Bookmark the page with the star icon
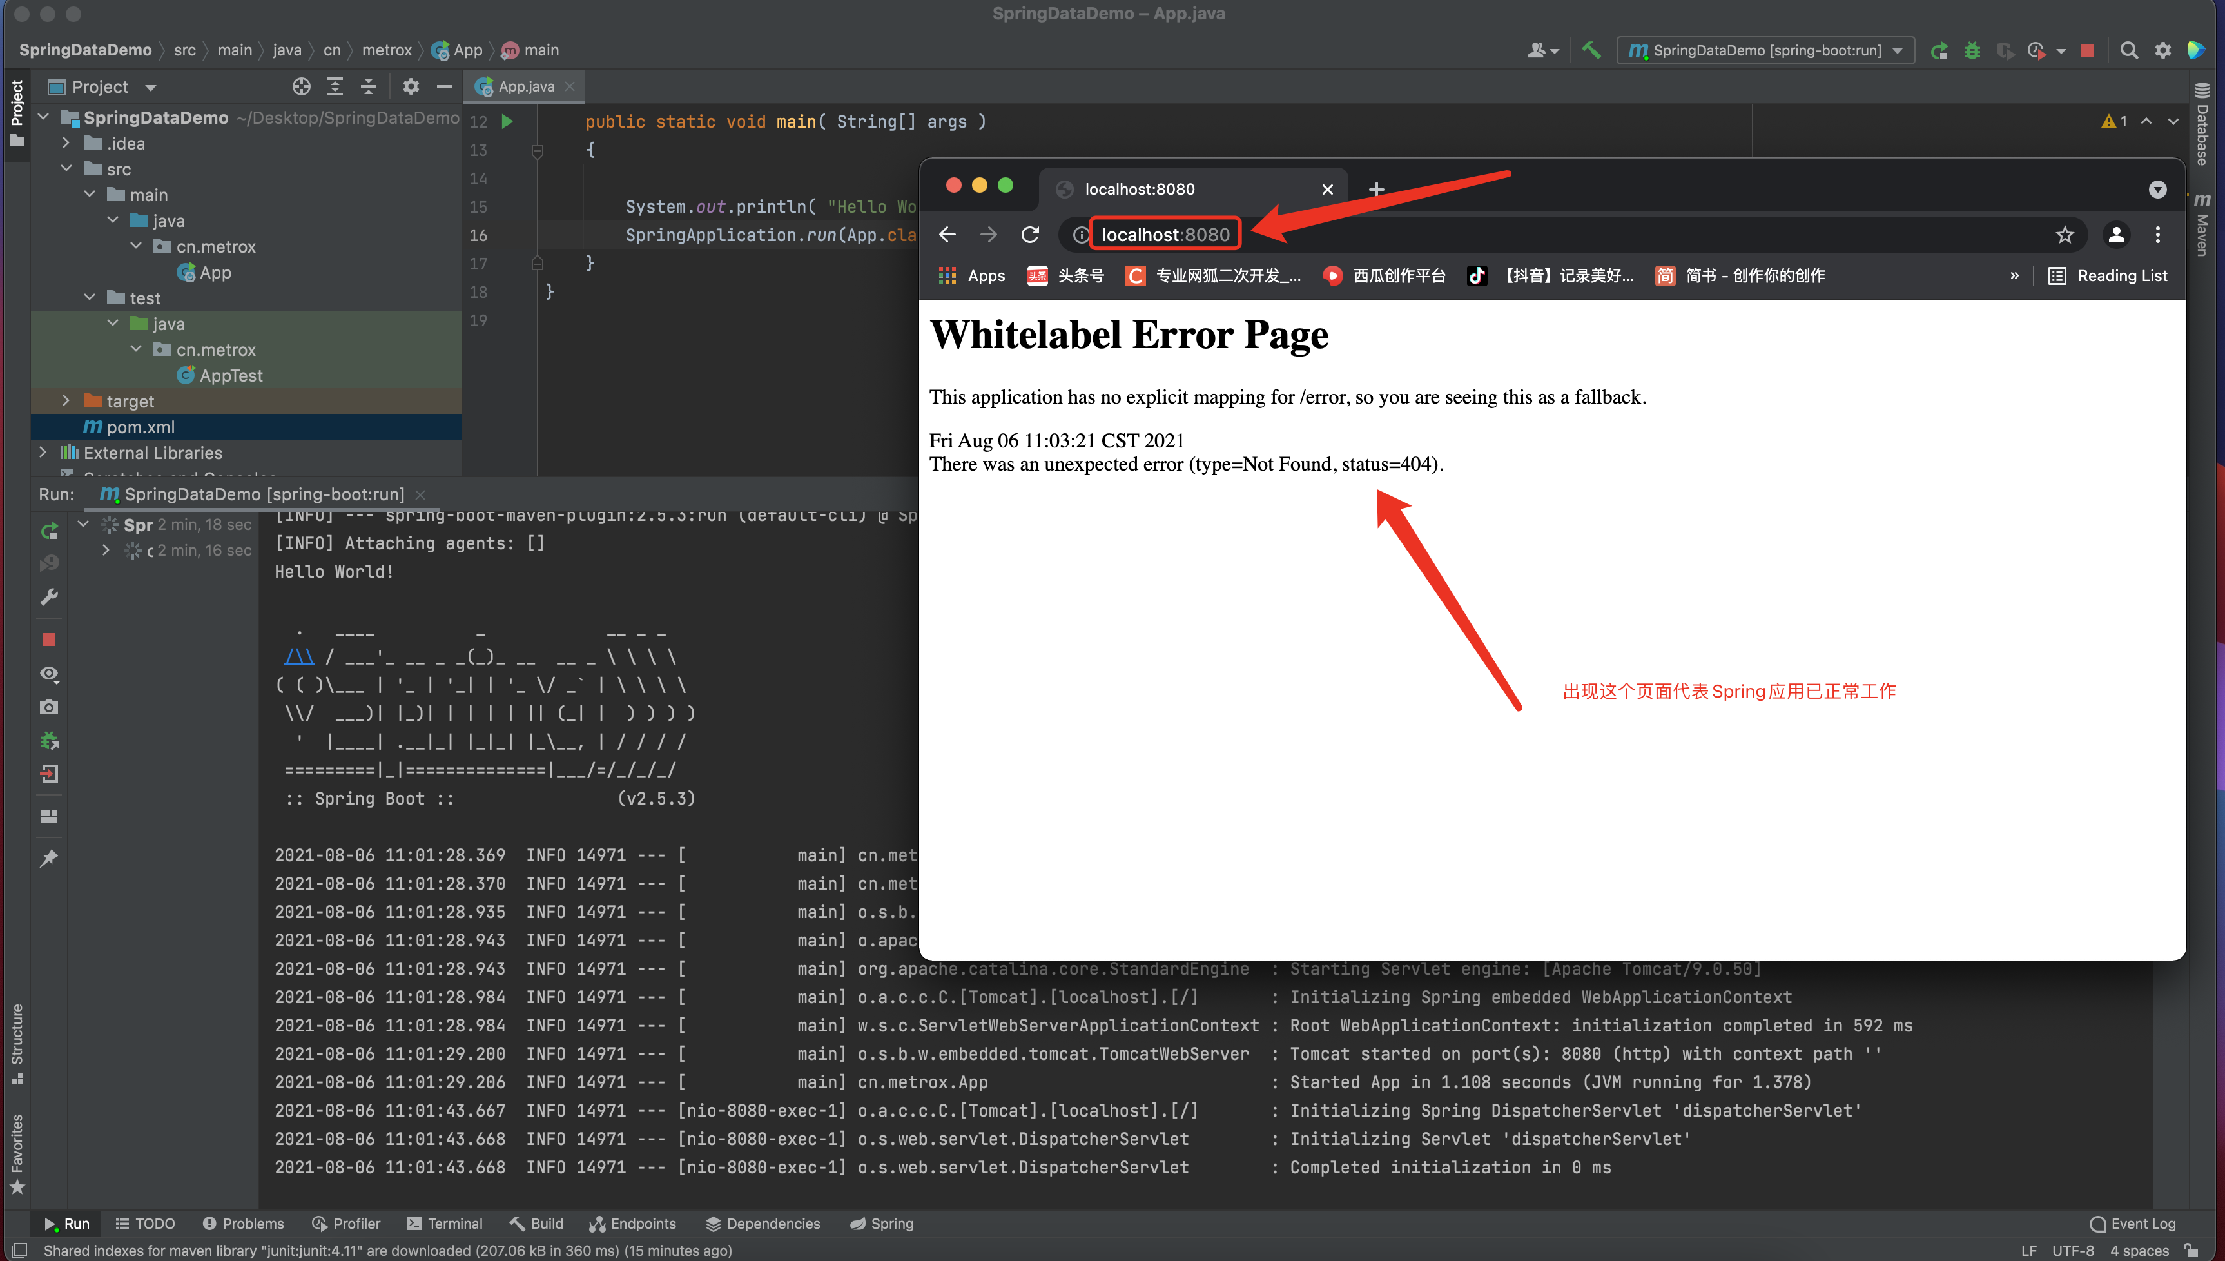Screen dimensions: 2225x1261 tap(2064, 235)
